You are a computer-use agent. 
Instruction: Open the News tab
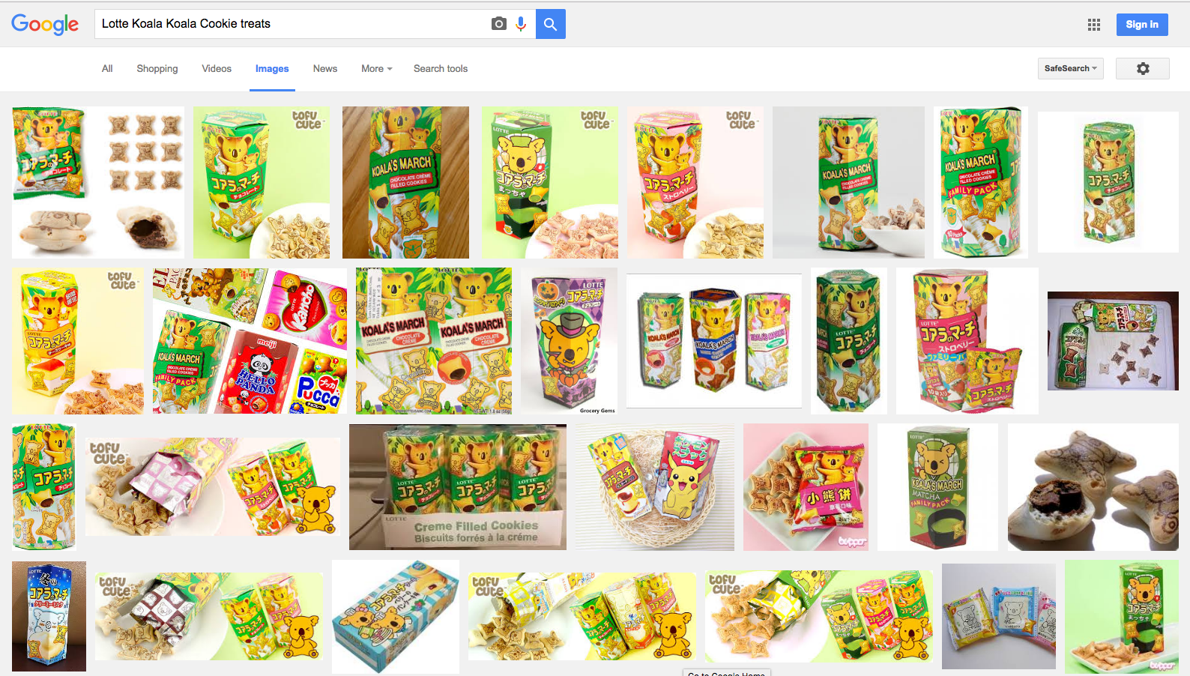(x=325, y=68)
